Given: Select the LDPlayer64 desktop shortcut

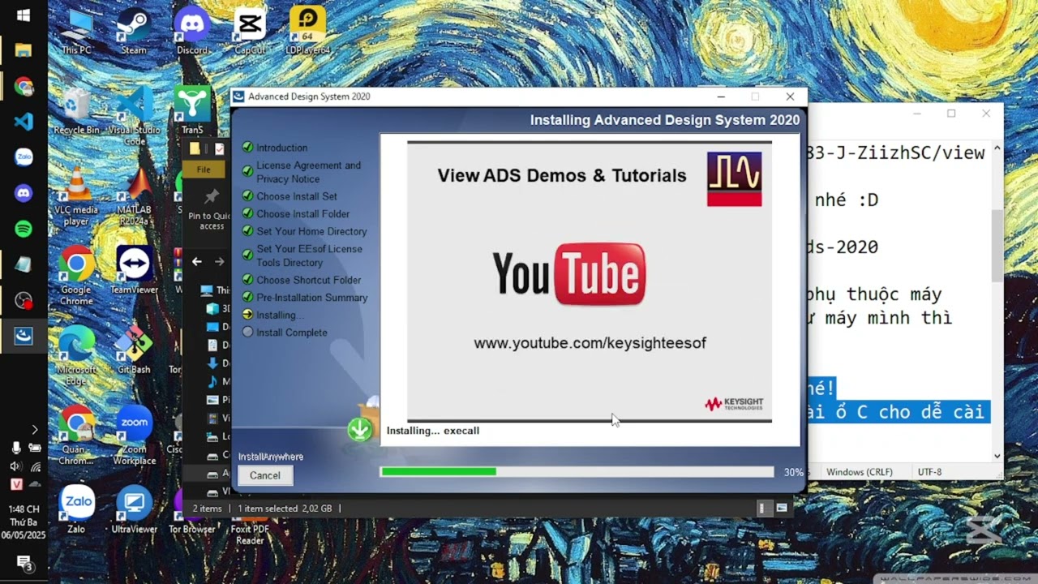Looking at the screenshot, I should [307, 32].
